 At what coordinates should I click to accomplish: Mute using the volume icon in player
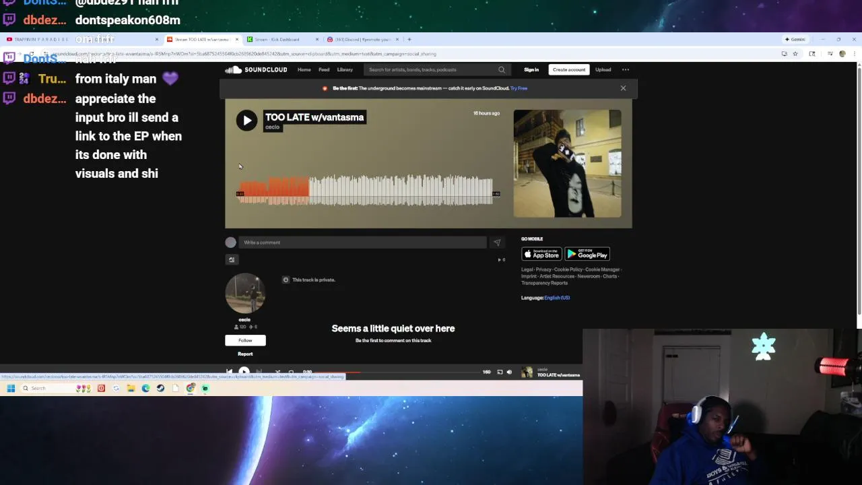point(509,372)
